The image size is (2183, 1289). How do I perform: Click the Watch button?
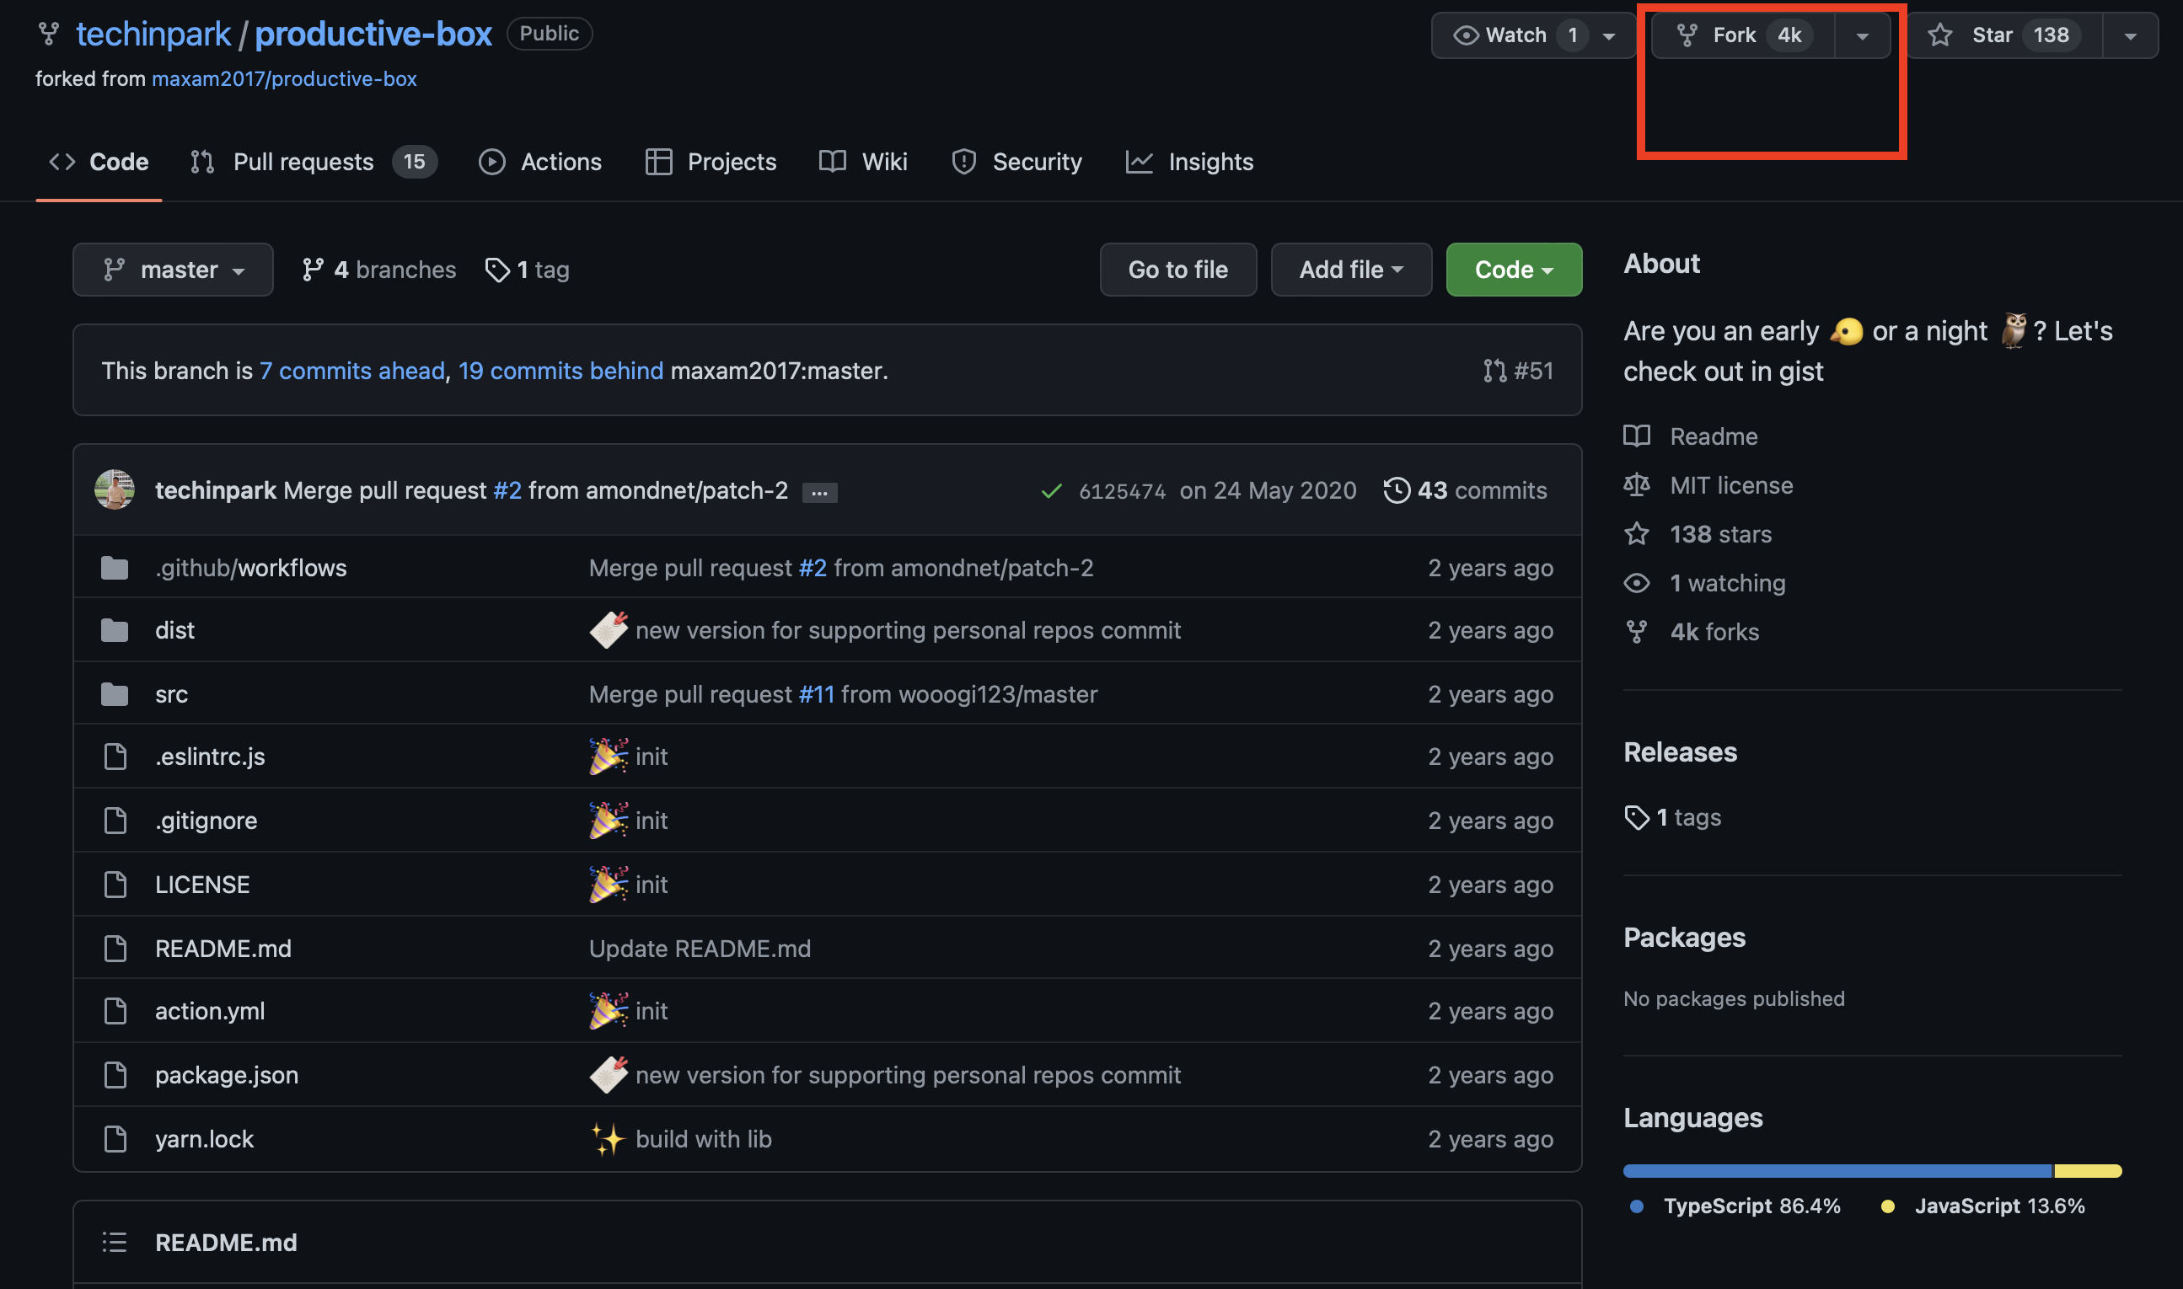[1515, 35]
